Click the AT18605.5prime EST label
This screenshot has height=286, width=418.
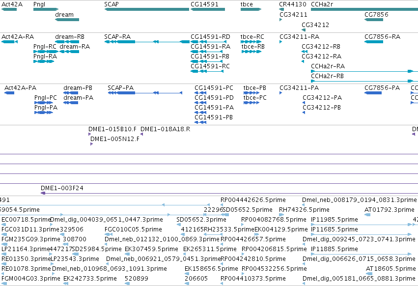[391, 269]
